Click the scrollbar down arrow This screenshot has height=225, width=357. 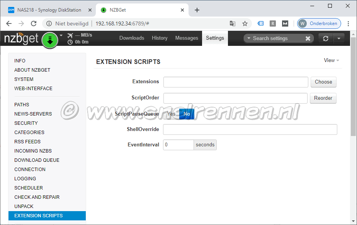pos(354,221)
